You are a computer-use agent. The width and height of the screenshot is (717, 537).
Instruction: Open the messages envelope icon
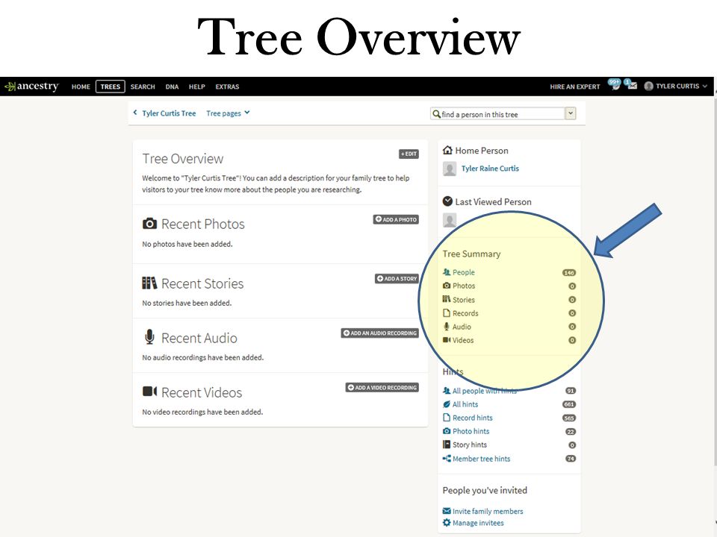click(632, 85)
